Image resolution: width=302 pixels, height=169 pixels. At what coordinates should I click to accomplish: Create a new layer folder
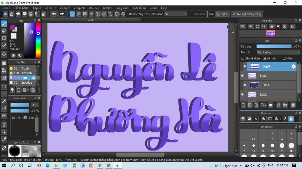click(271, 105)
